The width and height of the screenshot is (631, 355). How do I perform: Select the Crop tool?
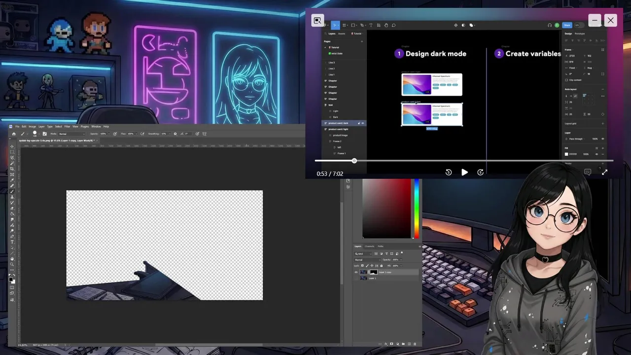click(13, 169)
